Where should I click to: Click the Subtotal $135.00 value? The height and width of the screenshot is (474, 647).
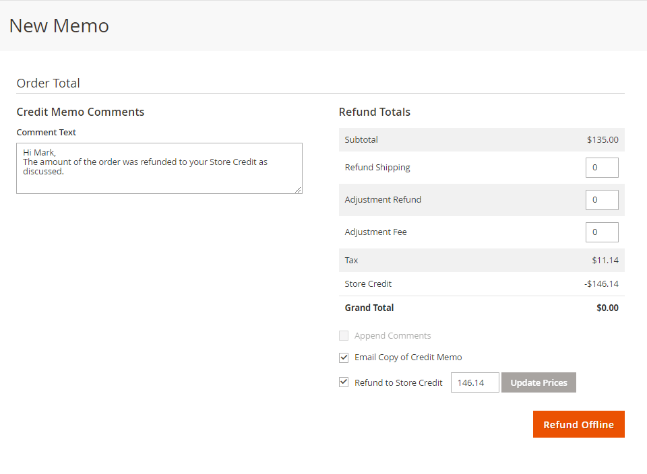pos(602,140)
